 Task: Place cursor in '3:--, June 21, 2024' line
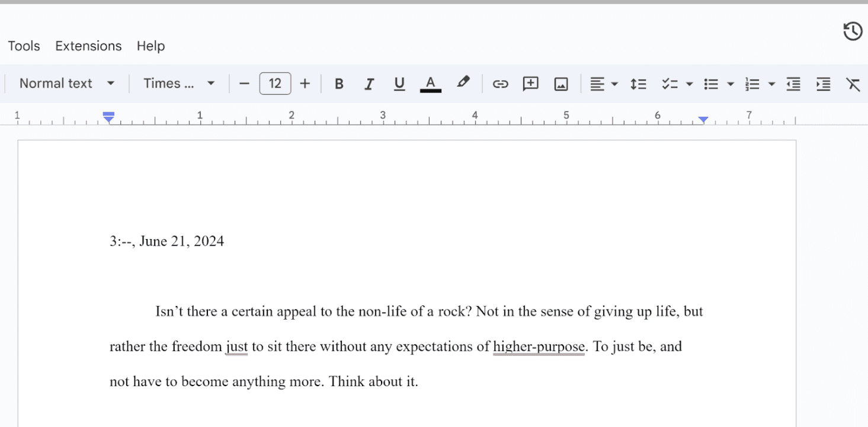click(x=166, y=241)
